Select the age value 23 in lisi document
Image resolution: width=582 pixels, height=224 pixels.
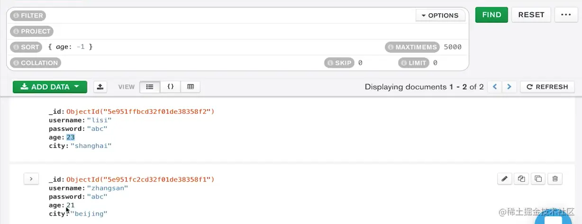point(71,137)
